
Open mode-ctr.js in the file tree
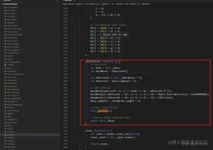[12, 77]
